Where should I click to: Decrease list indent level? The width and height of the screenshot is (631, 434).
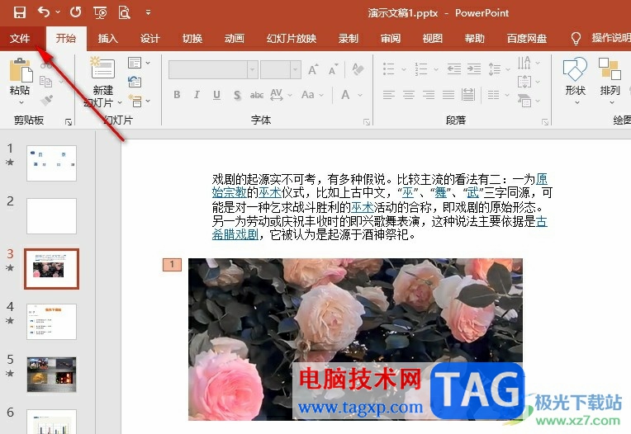coord(454,69)
